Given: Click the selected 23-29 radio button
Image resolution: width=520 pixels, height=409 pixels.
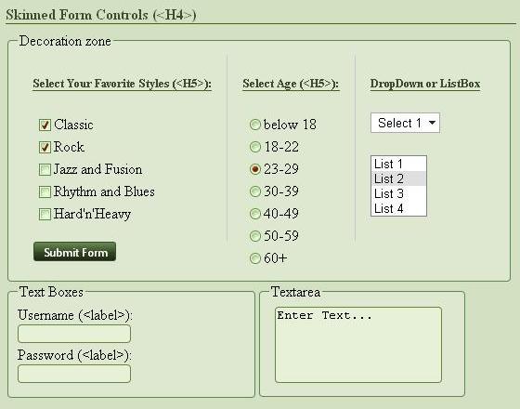Looking at the screenshot, I should coord(255,169).
